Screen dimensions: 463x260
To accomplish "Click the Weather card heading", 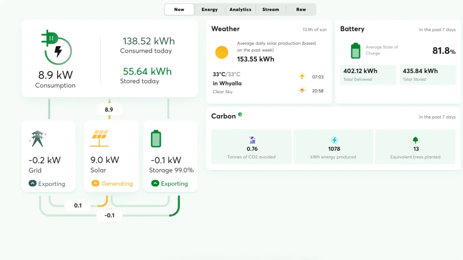I will 225,29.
